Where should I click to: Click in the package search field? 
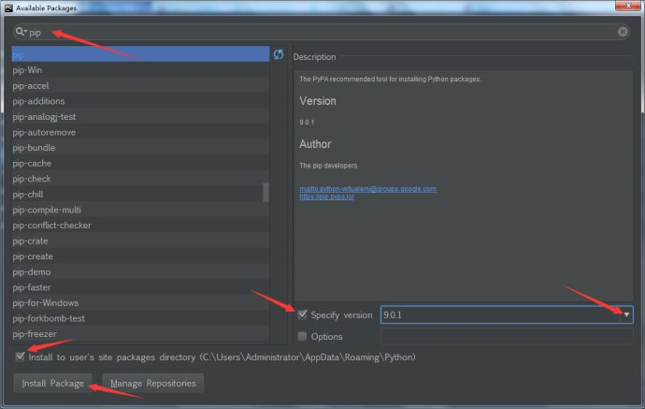pos(321,32)
